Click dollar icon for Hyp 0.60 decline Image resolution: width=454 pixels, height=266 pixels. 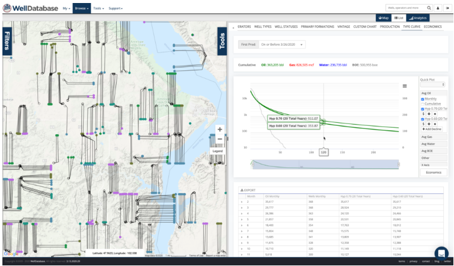click(x=423, y=124)
